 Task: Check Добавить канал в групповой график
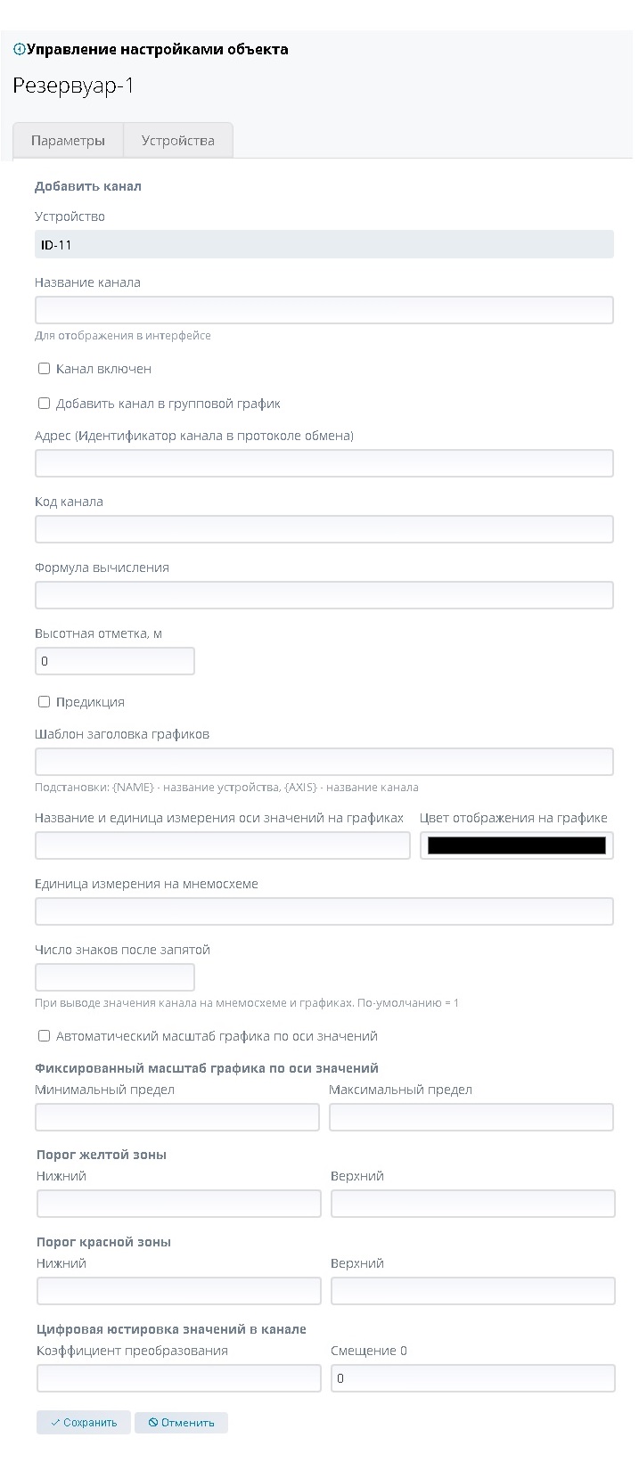pos(44,404)
